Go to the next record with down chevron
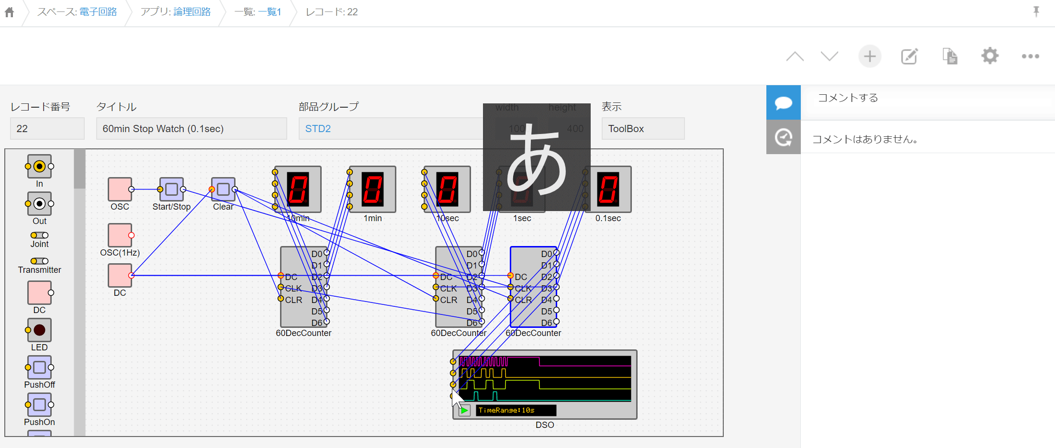The width and height of the screenshot is (1055, 448). pos(829,56)
